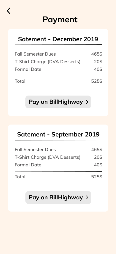Viewport: 116px width, 254px height.
Task: Go back using the top-left arrow
Action: coord(9,11)
